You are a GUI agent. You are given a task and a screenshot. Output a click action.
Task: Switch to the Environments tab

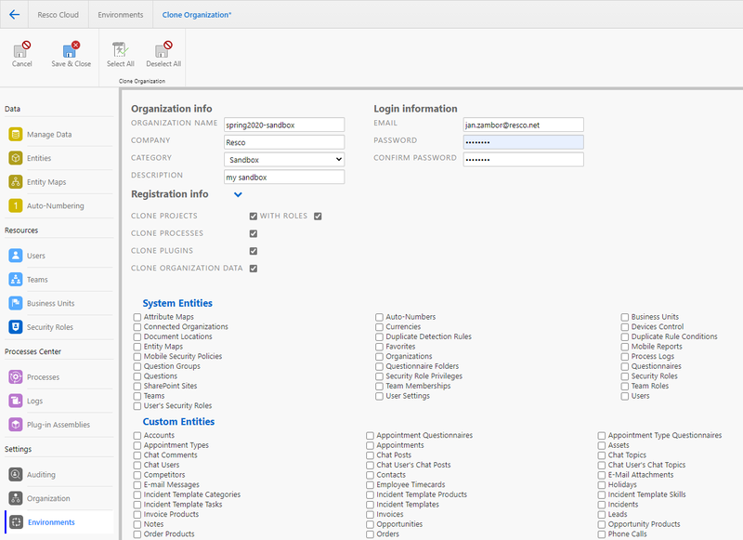click(x=123, y=15)
